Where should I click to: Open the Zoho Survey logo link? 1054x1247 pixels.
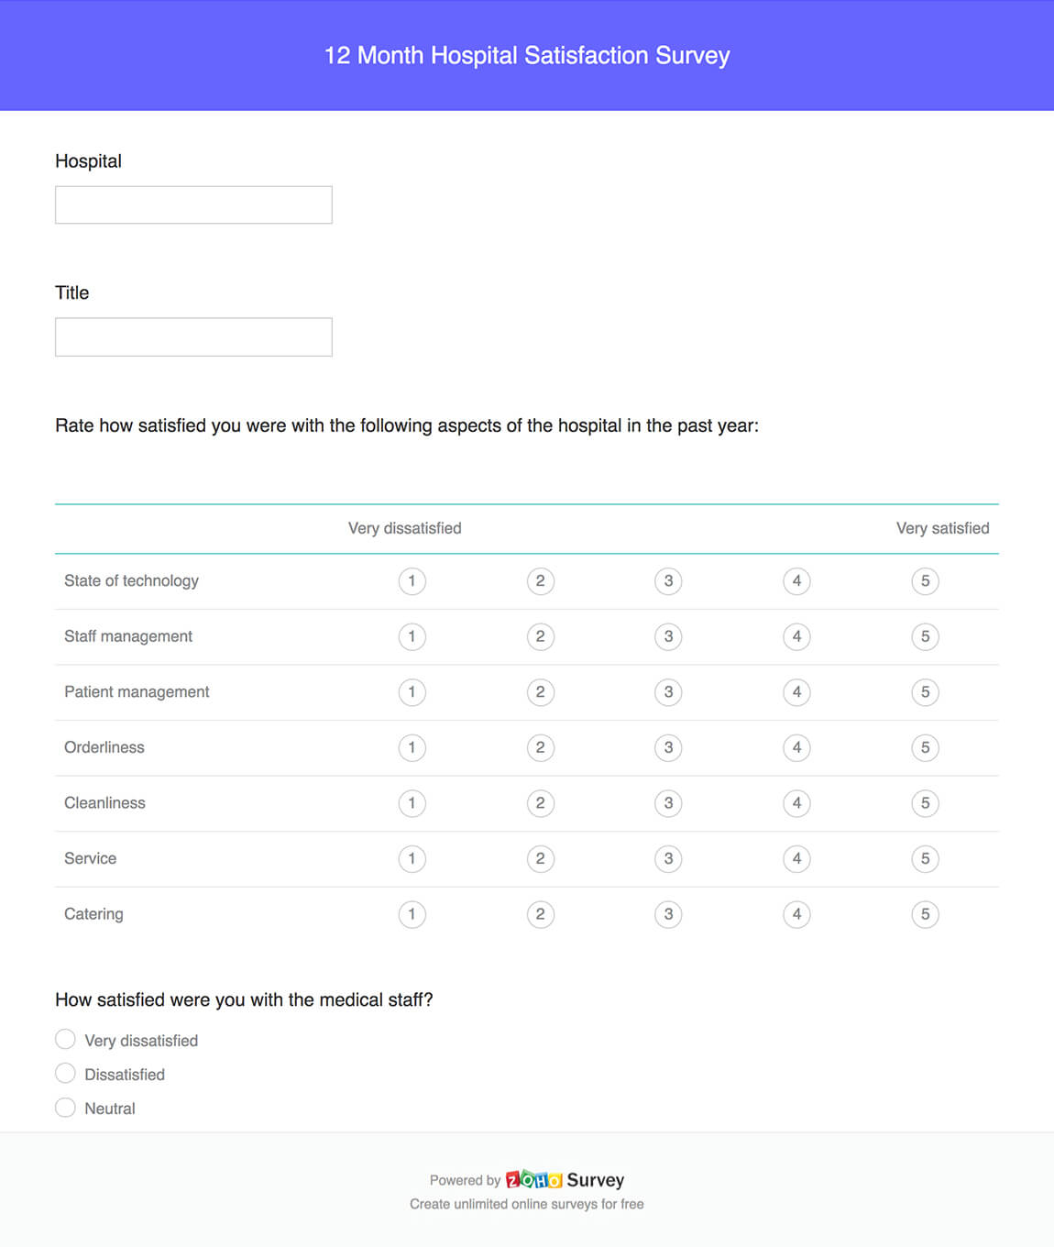[x=565, y=1180]
